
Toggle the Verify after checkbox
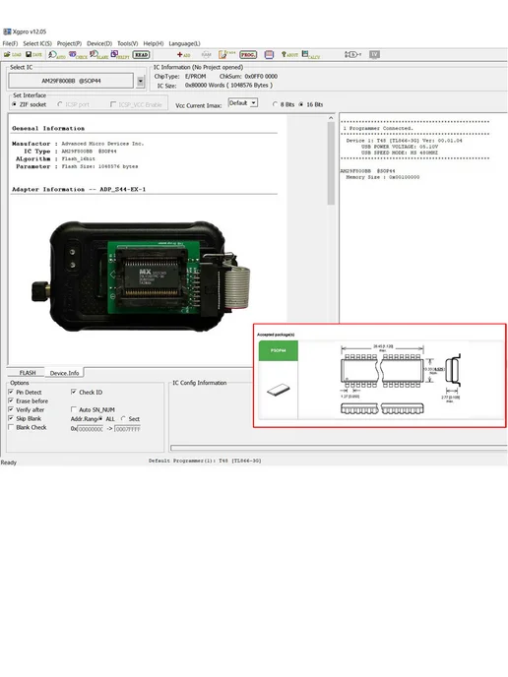point(11,409)
